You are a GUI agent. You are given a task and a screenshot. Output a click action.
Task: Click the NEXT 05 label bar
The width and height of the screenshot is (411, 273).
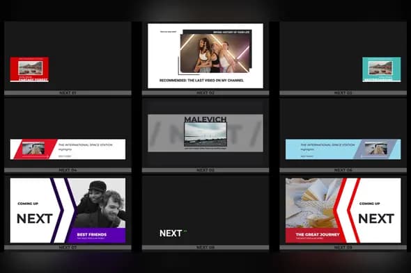(205, 170)
